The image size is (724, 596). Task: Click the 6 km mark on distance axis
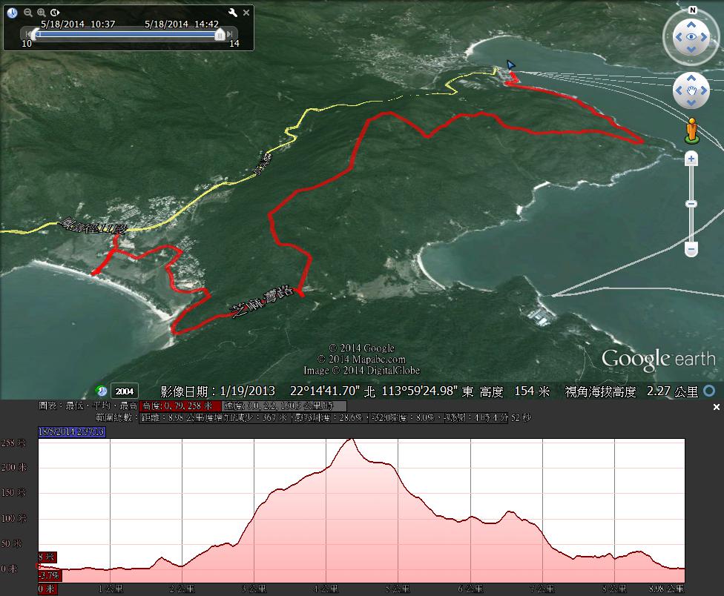470,589
